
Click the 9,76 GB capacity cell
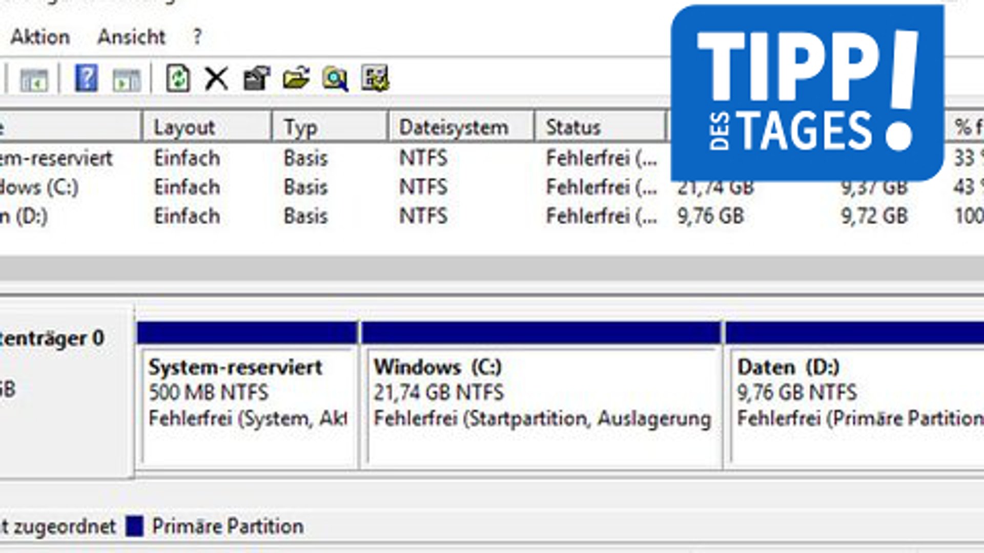pyautogui.click(x=711, y=216)
